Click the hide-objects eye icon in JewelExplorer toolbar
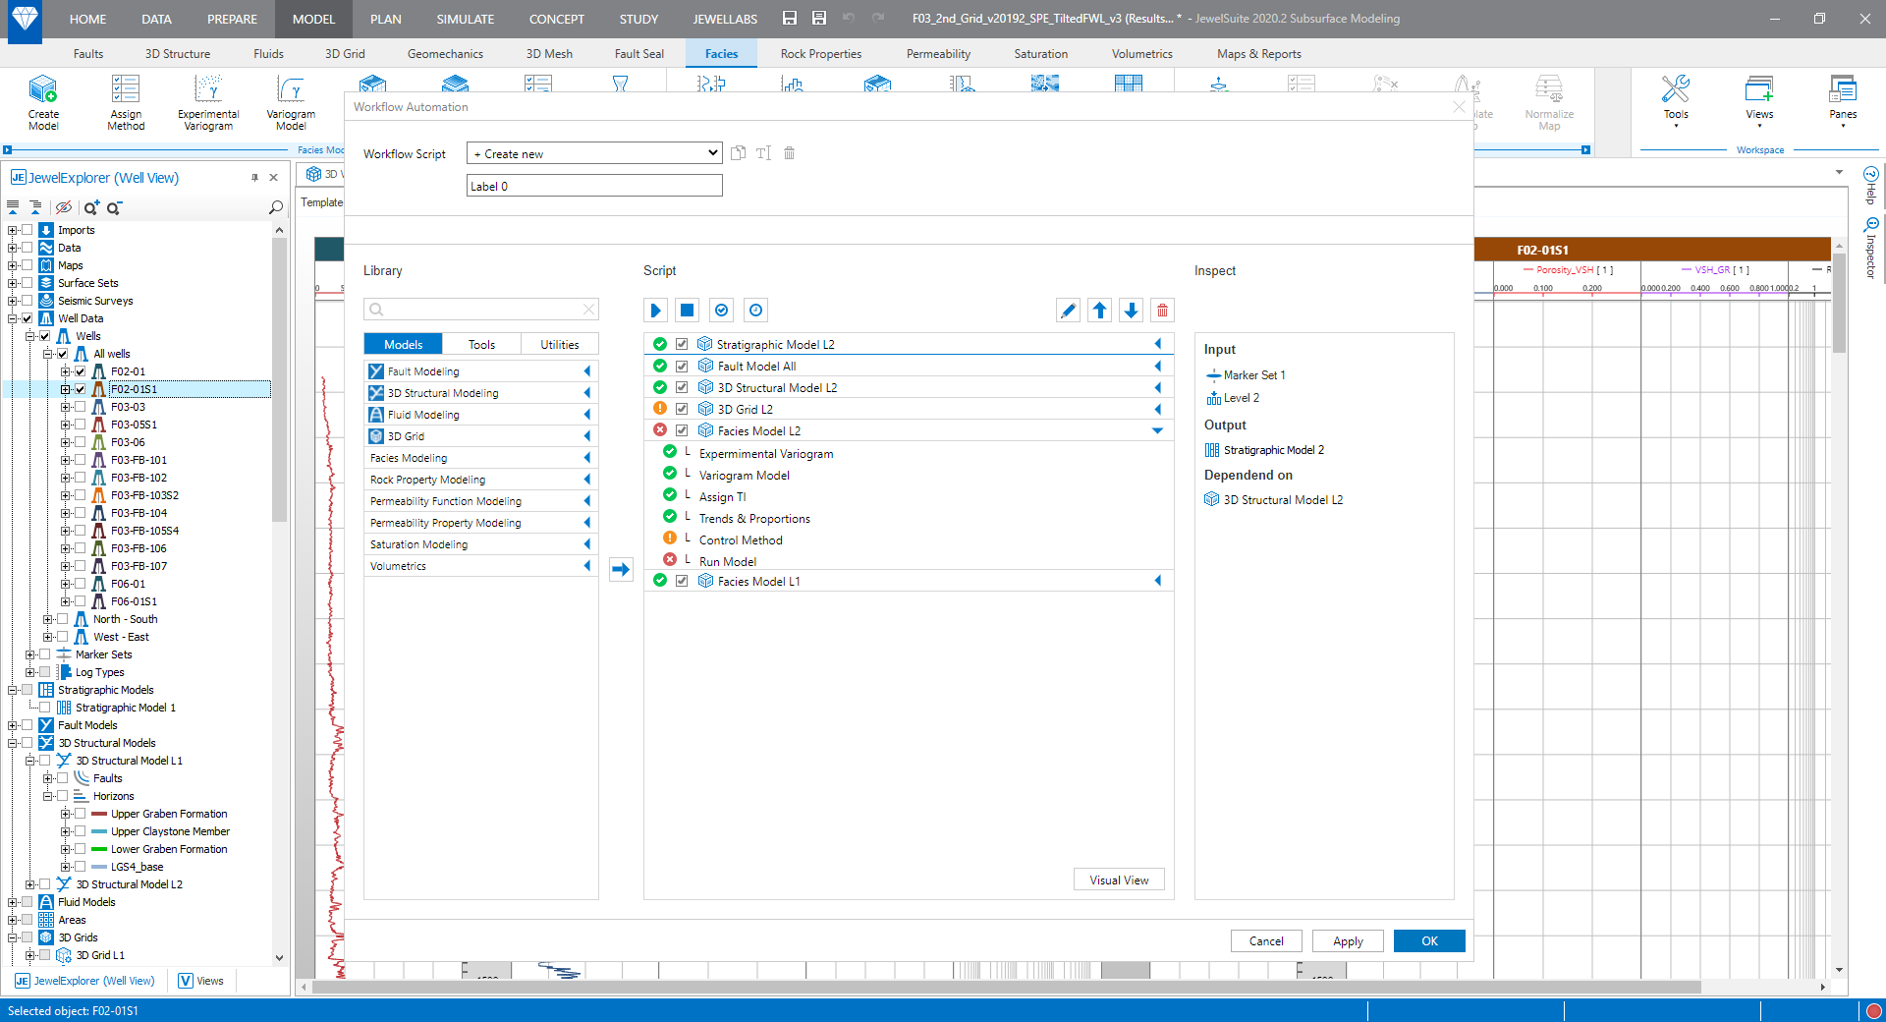 (x=64, y=207)
